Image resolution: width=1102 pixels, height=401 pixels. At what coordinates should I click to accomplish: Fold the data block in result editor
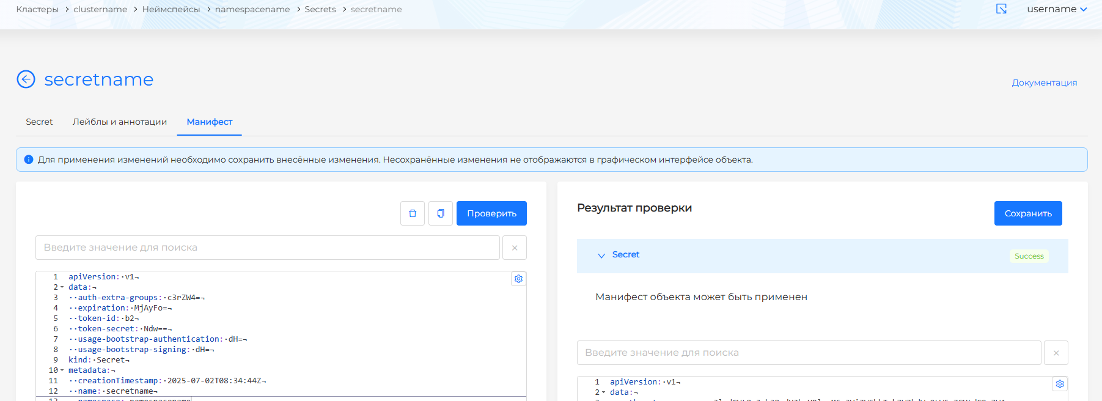[603, 392]
